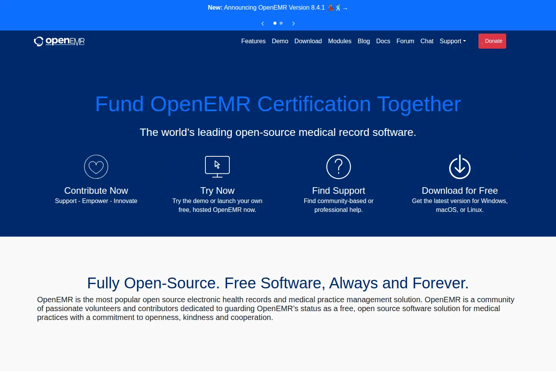
Task: Click the Contribute Now heading link
Action: click(x=96, y=191)
